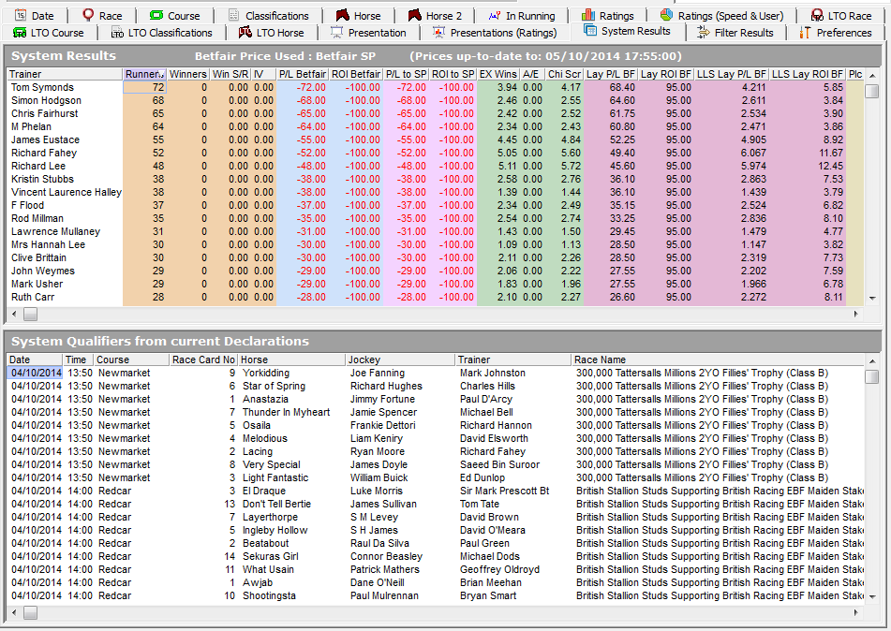Click the Chi Scr column header
The image size is (891, 631).
(564, 74)
